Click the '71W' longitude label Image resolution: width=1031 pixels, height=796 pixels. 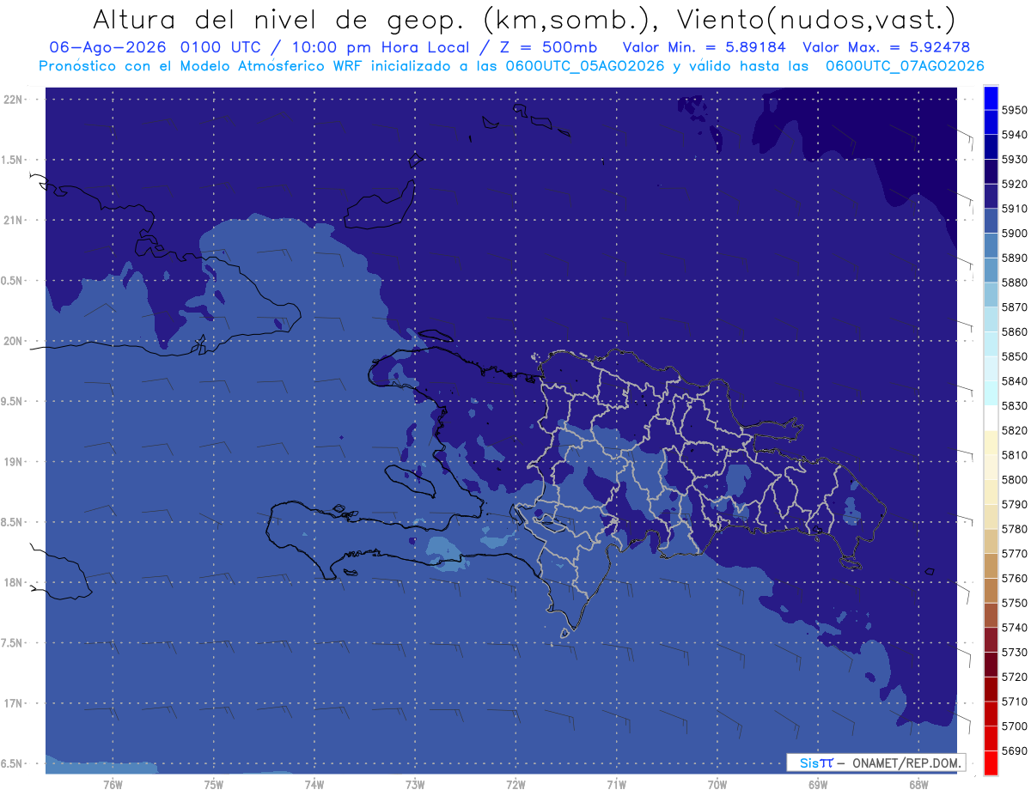pos(616,784)
